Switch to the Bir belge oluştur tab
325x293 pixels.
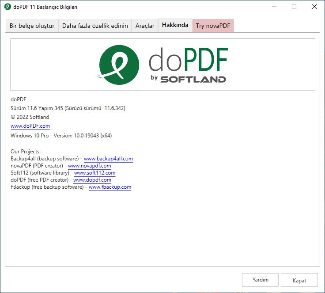(x=32, y=26)
